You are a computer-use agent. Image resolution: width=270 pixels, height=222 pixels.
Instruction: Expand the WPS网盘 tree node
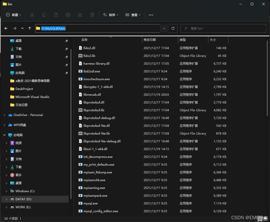click(x=5, y=125)
